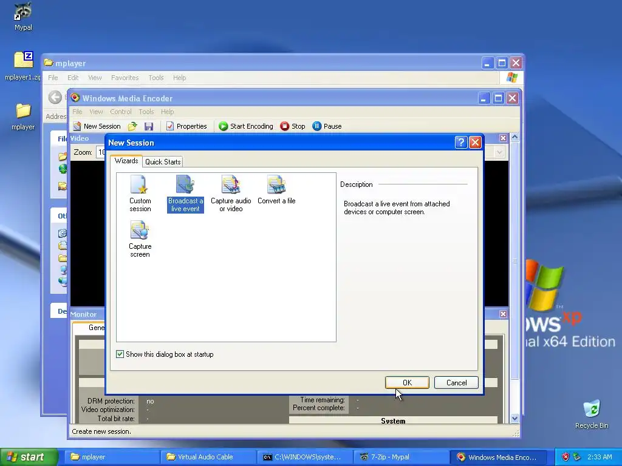Open the Encoder Tools menu
Image resolution: width=622 pixels, height=466 pixels.
pyautogui.click(x=146, y=112)
